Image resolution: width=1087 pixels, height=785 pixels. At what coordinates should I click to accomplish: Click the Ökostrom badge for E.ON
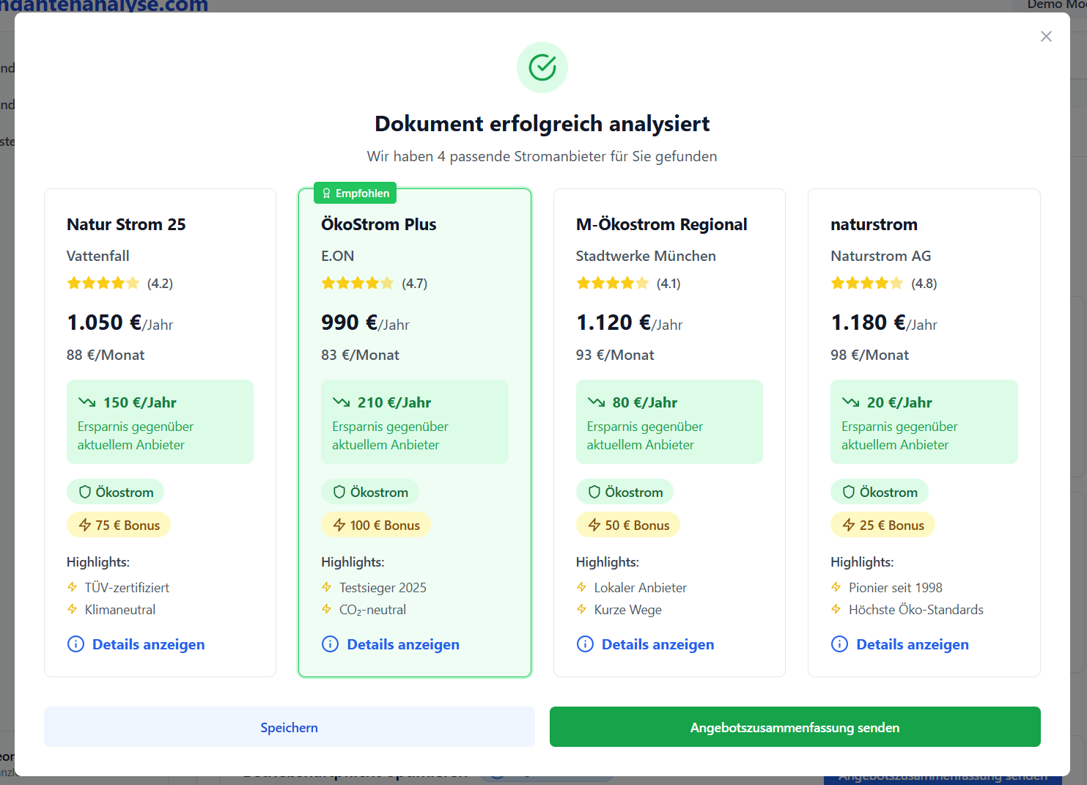click(x=370, y=492)
